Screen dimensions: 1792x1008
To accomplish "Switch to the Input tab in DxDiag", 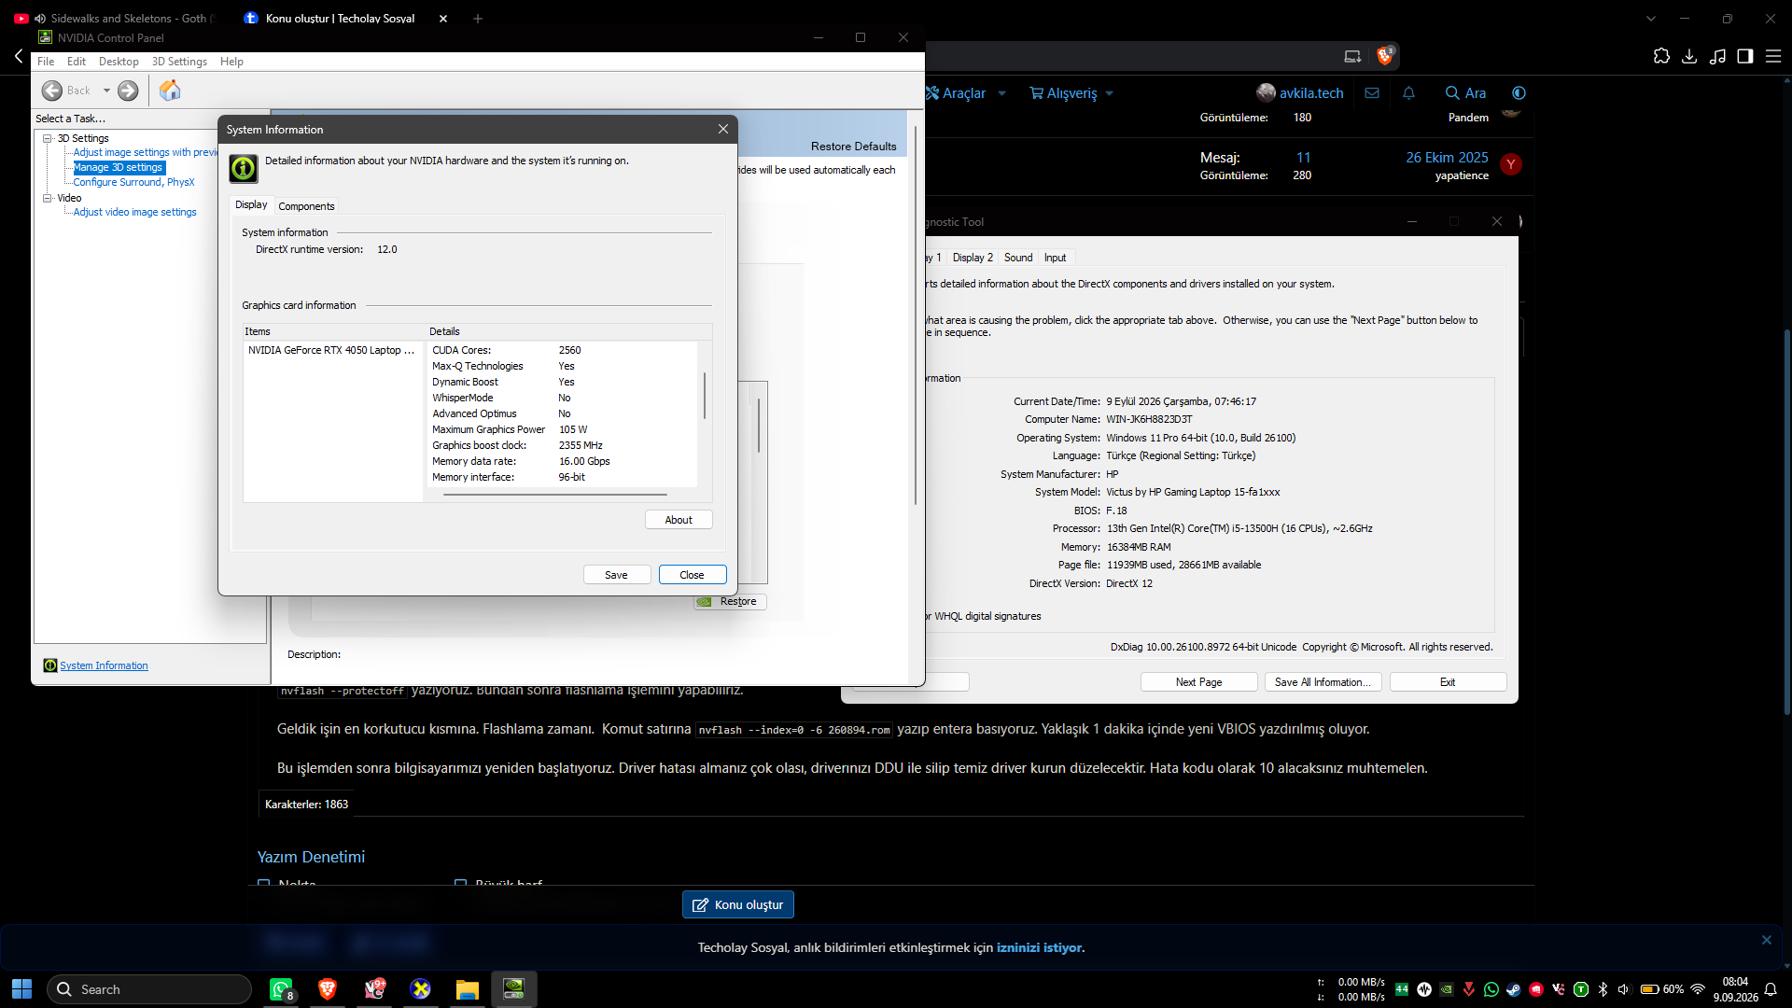I will click(x=1055, y=258).
